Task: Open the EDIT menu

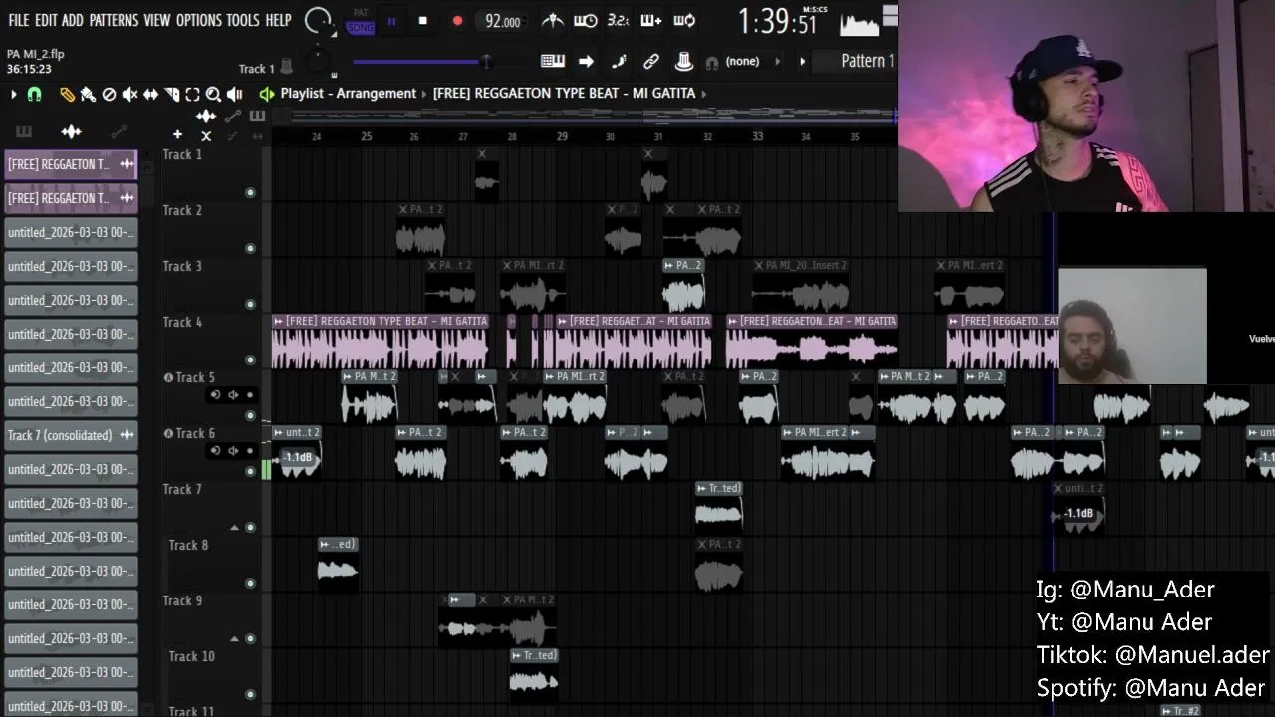Action: [46, 20]
